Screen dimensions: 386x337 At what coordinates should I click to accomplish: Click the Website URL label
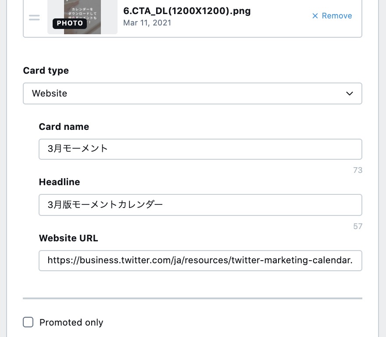point(68,238)
